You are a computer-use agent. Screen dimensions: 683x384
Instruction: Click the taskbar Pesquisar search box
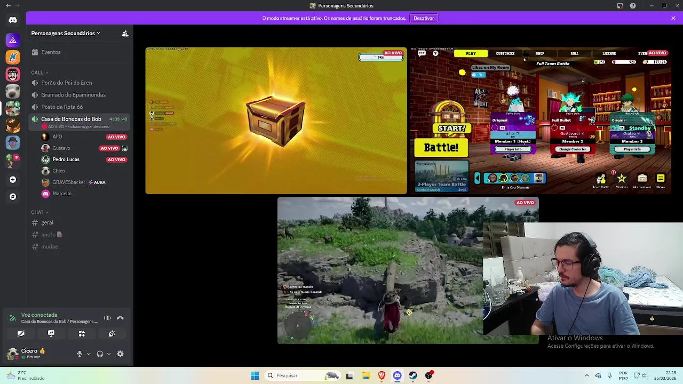tap(303, 375)
